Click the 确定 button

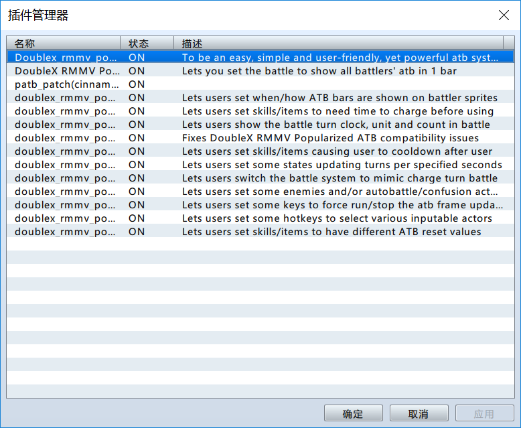(353, 413)
